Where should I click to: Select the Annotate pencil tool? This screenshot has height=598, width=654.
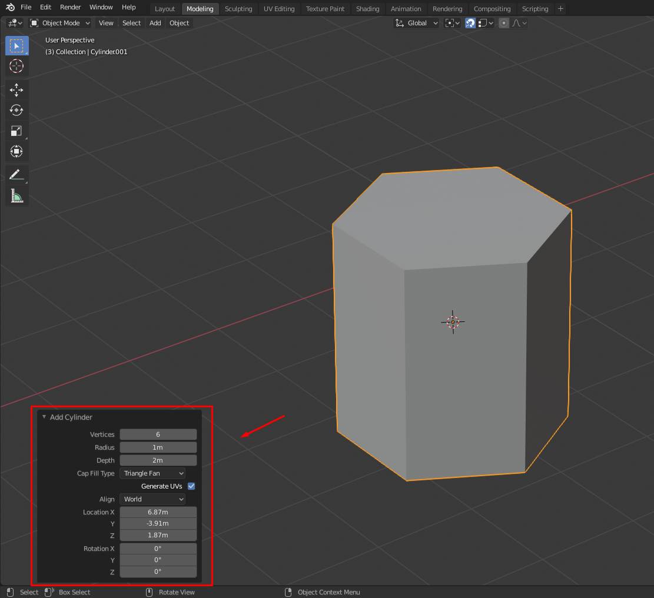pyautogui.click(x=16, y=175)
